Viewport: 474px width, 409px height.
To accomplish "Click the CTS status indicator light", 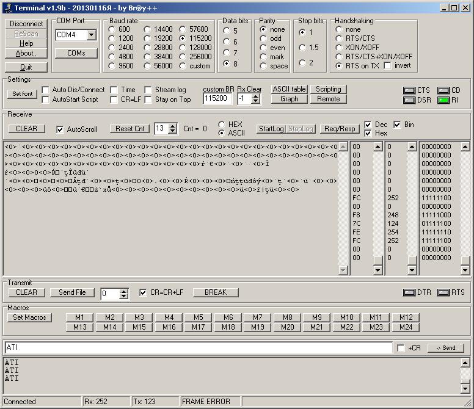I will (x=409, y=91).
